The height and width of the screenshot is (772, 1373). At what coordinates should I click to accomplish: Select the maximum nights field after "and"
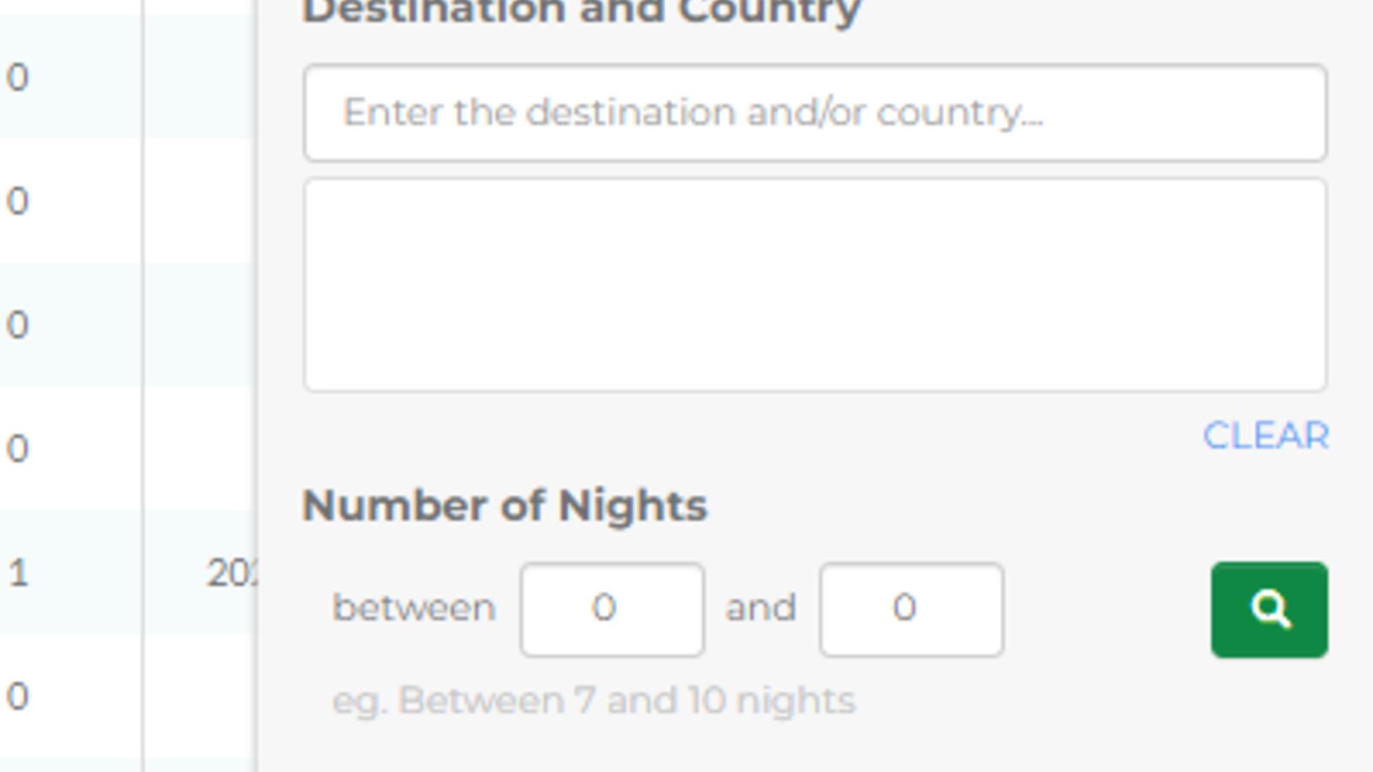pyautogui.click(x=911, y=610)
